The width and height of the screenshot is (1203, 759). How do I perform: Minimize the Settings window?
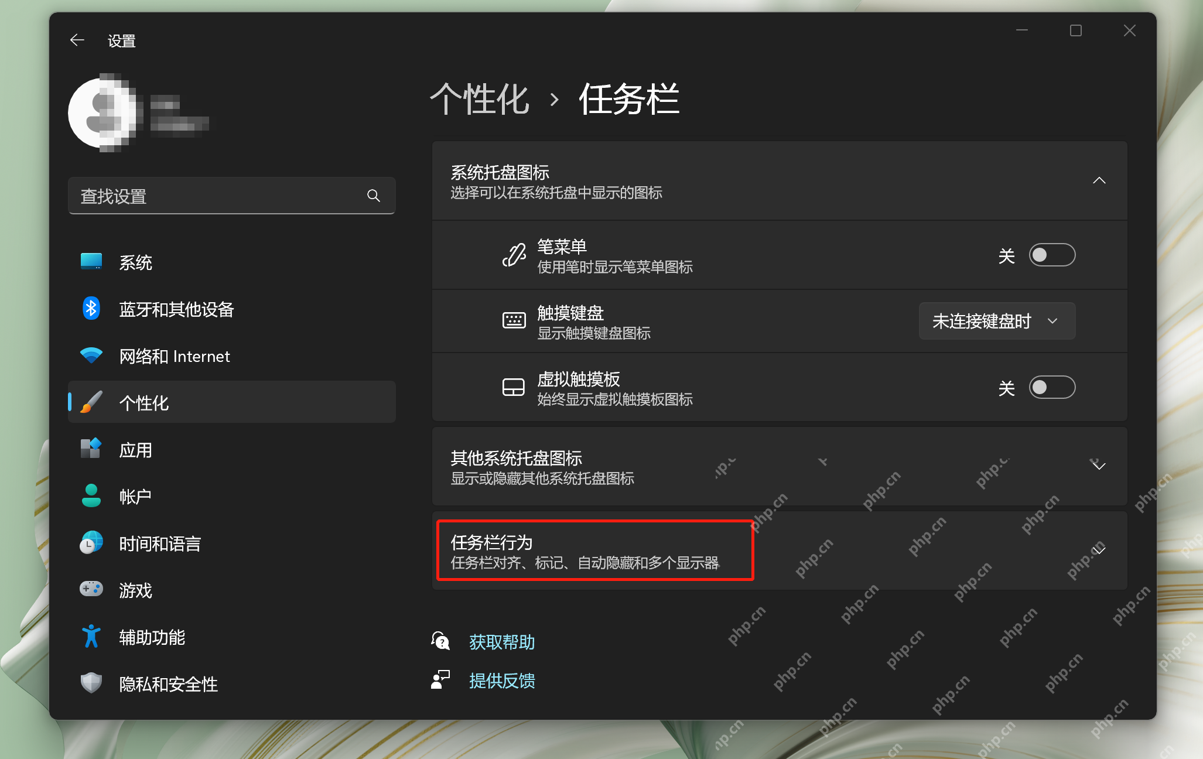[x=1022, y=30]
